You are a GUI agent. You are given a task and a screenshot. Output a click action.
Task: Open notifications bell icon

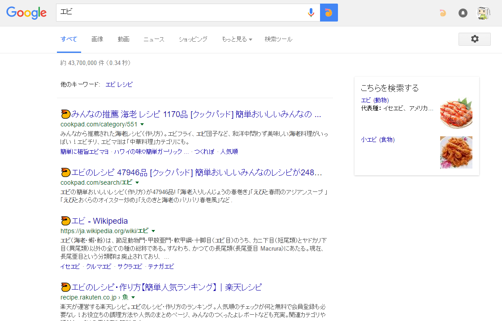coord(463,13)
